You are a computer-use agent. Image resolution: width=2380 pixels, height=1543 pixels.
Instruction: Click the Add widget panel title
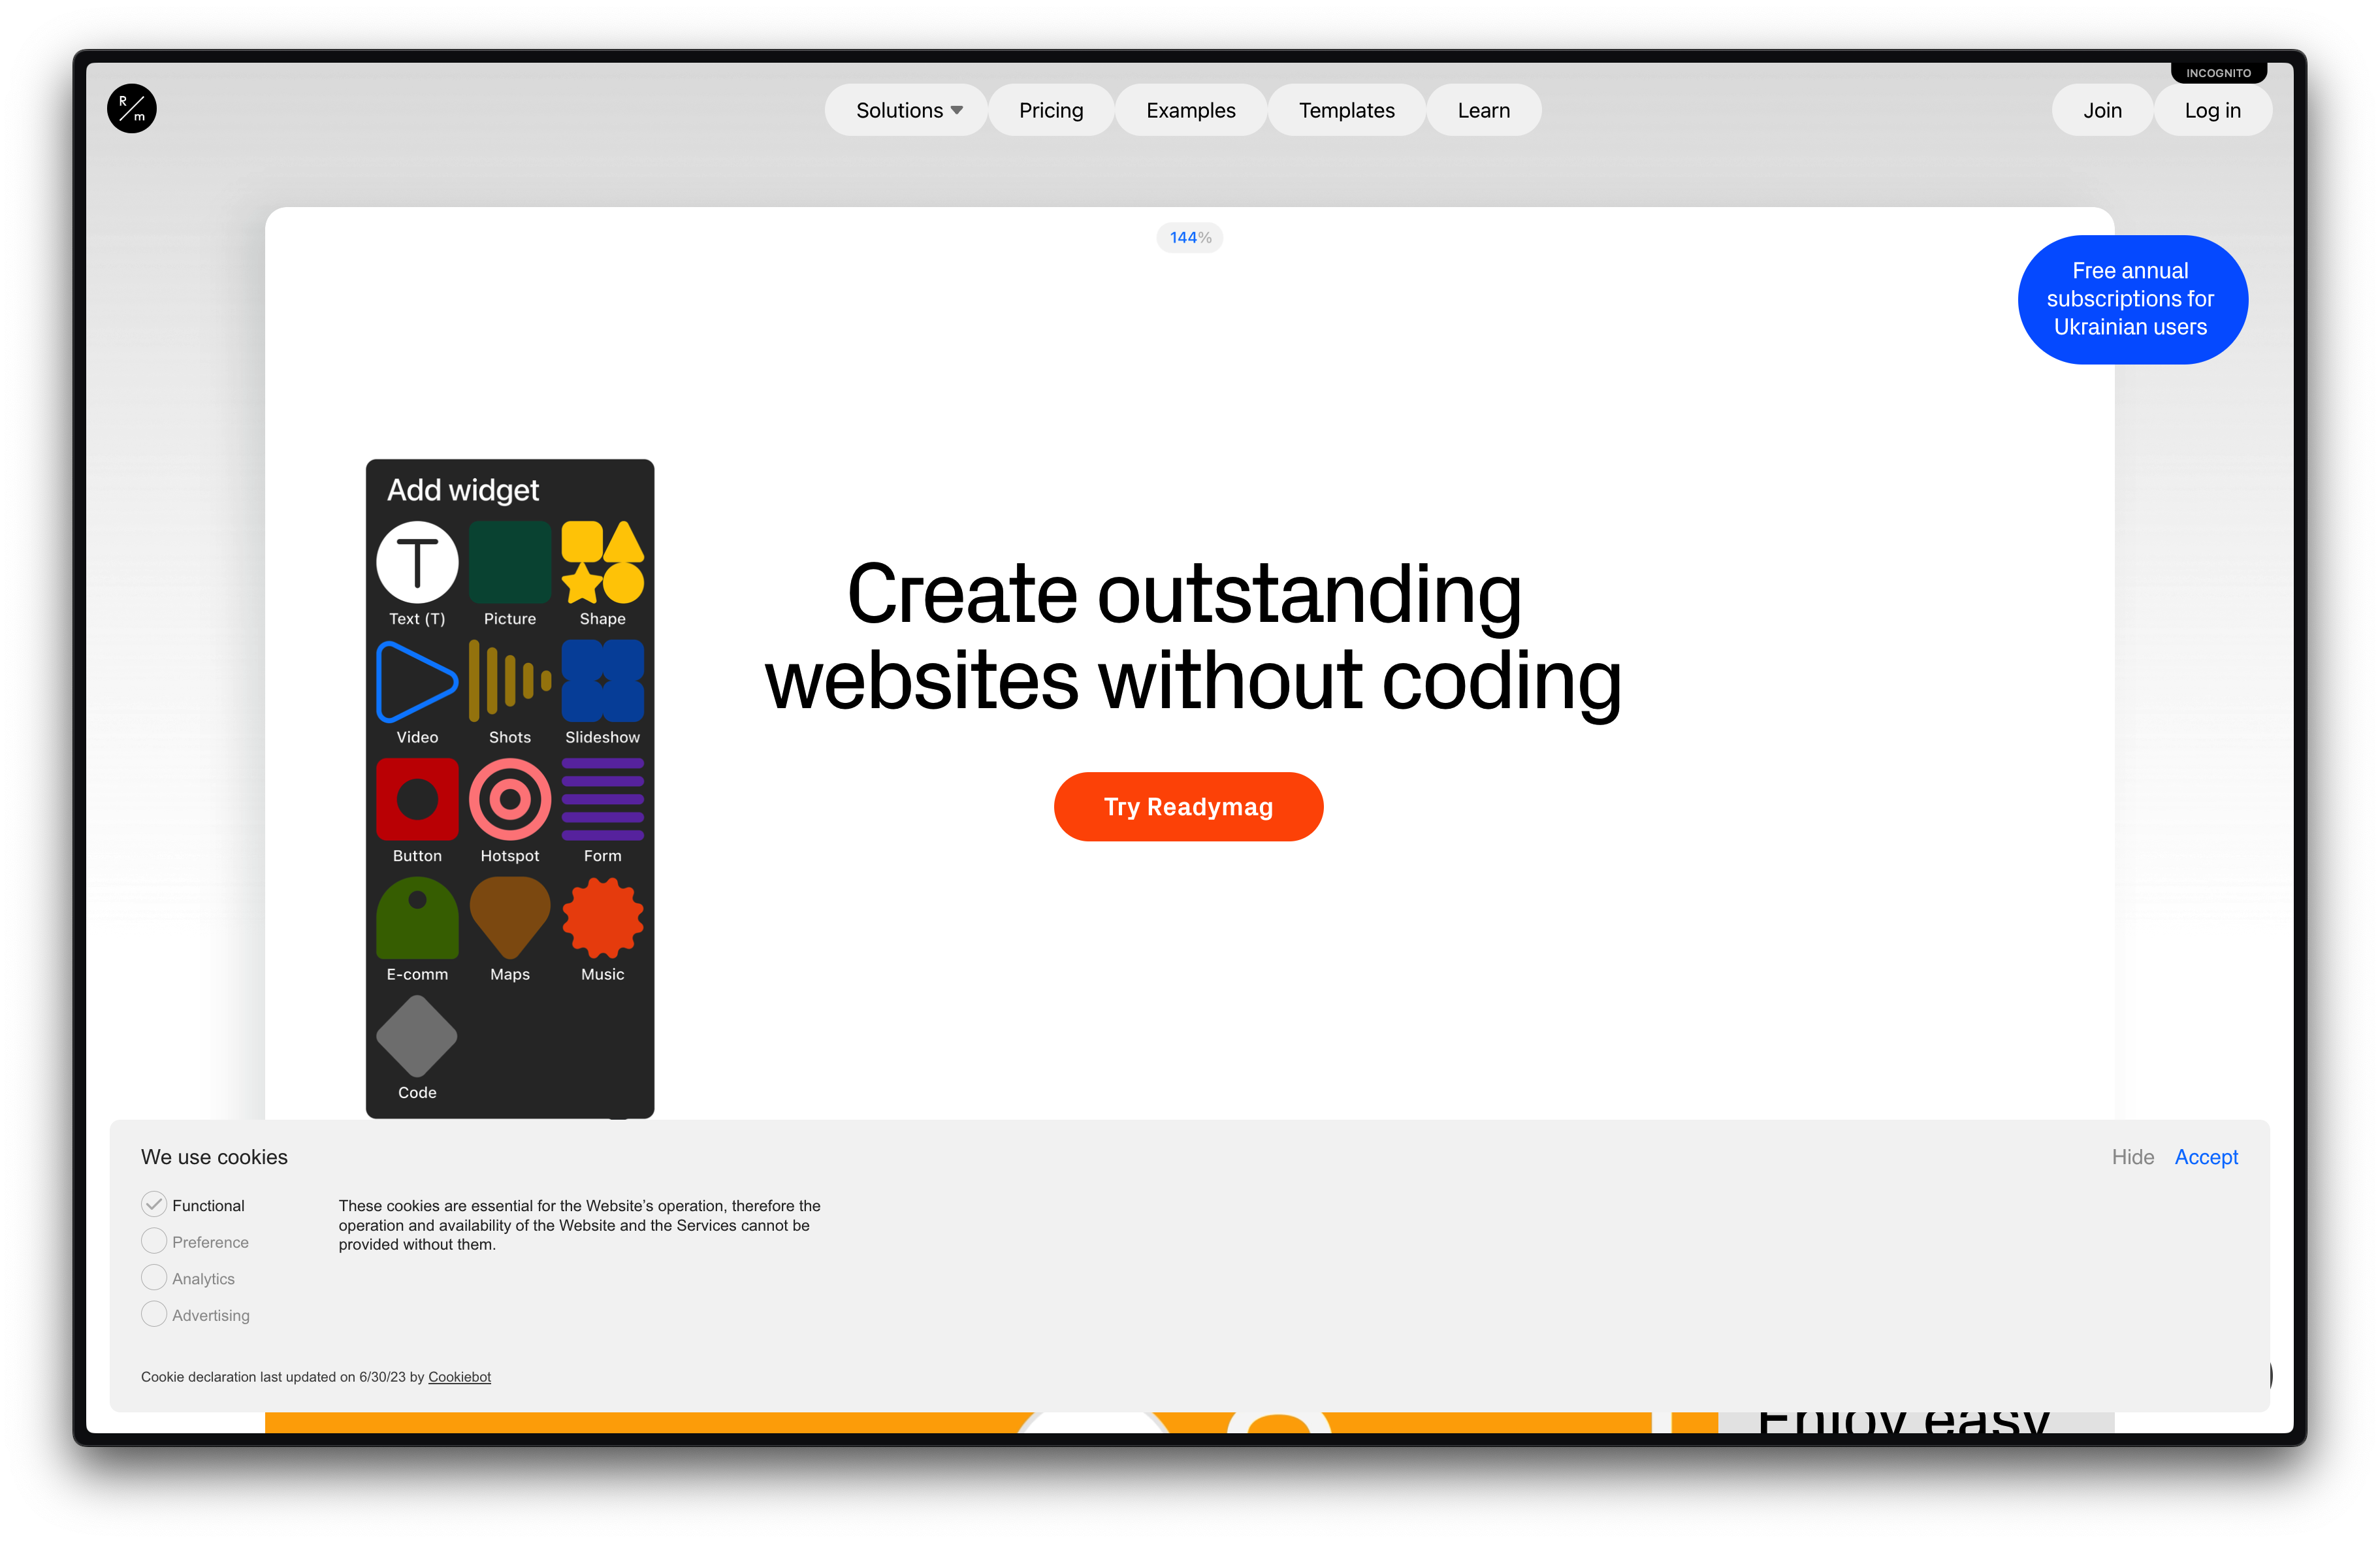coord(463,490)
